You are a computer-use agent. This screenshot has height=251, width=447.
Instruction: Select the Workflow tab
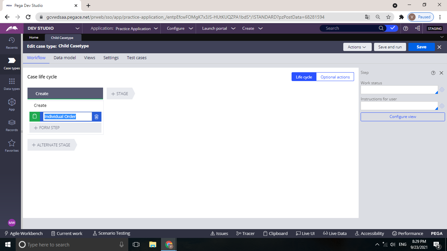pos(36,58)
